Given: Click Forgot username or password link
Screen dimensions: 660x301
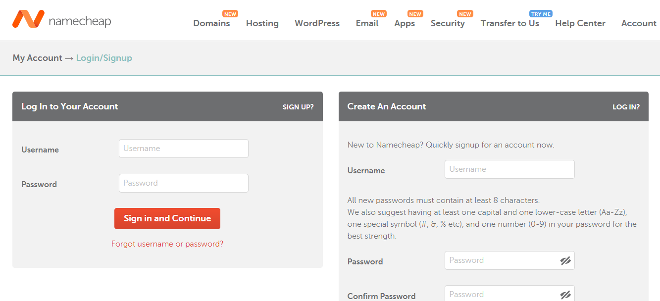Looking at the screenshot, I should pos(167,244).
